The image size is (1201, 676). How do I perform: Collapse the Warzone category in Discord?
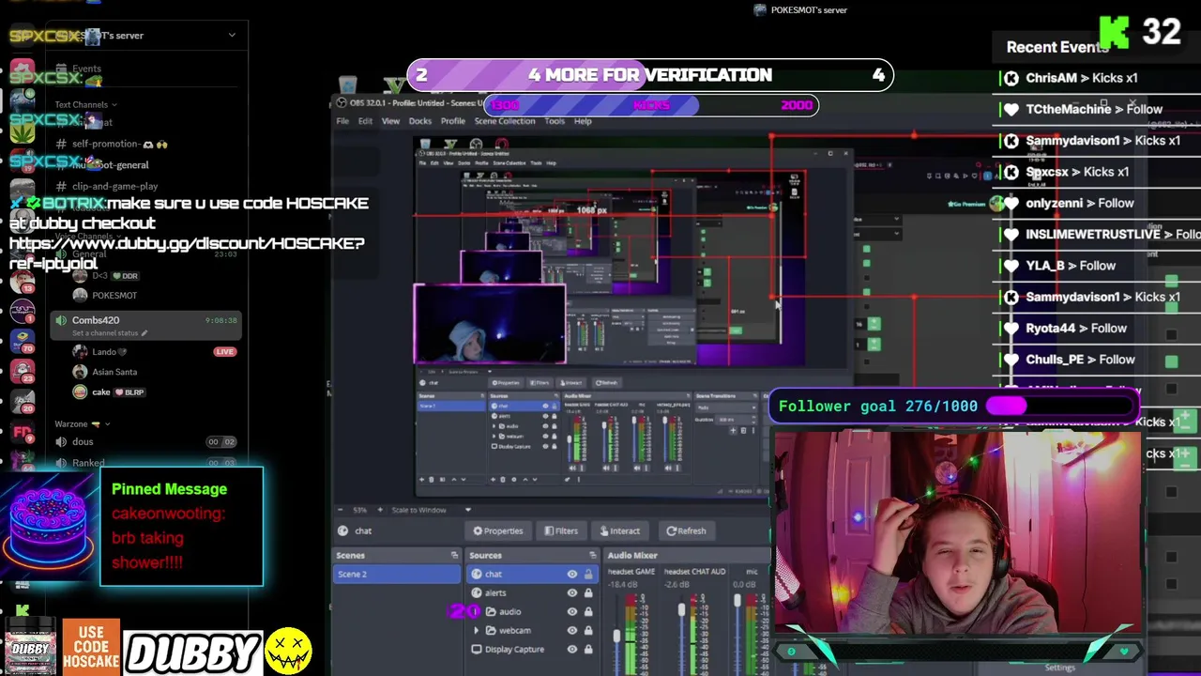tap(81, 423)
